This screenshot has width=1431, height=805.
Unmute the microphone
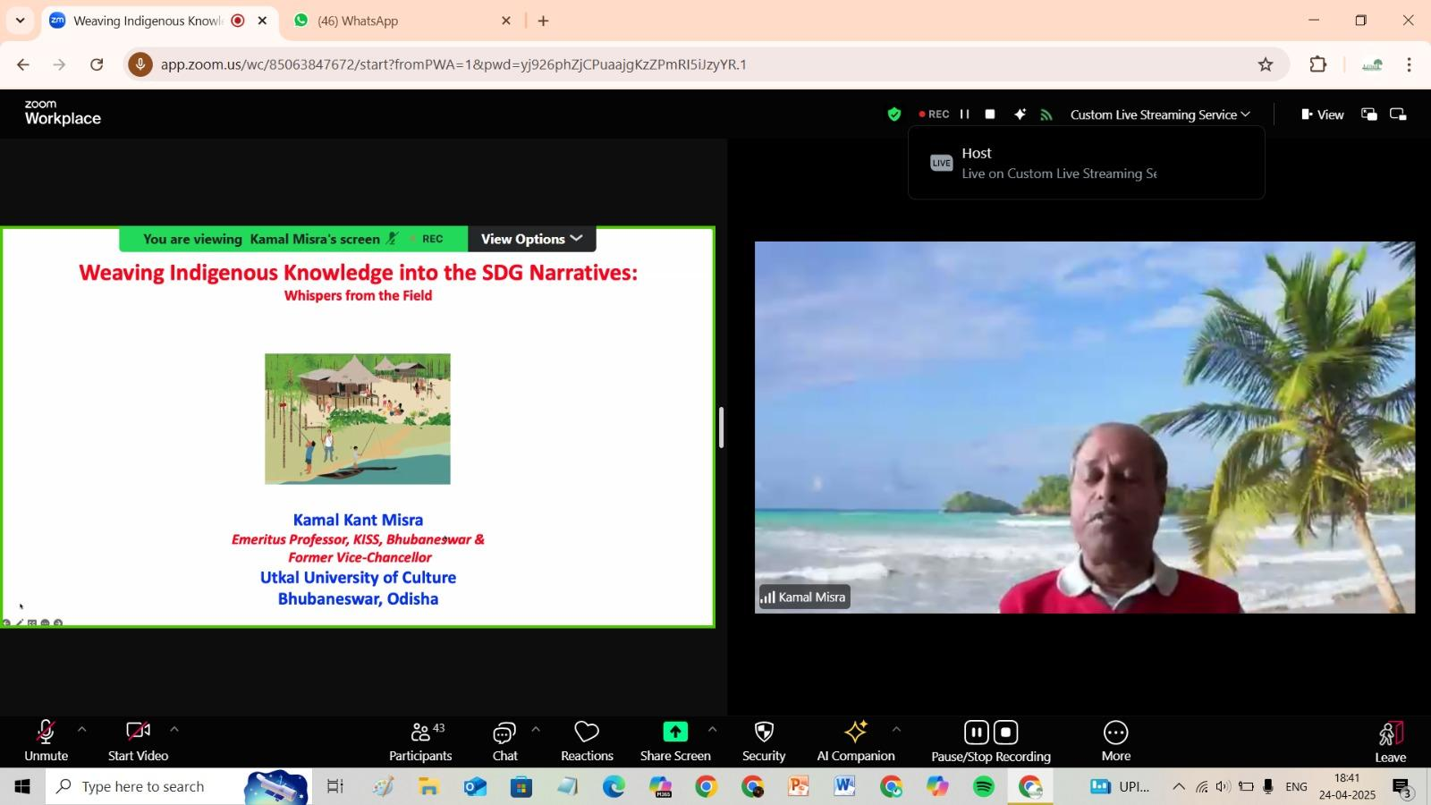46,741
